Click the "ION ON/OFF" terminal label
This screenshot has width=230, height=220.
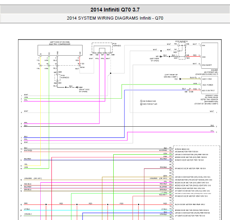207,65
